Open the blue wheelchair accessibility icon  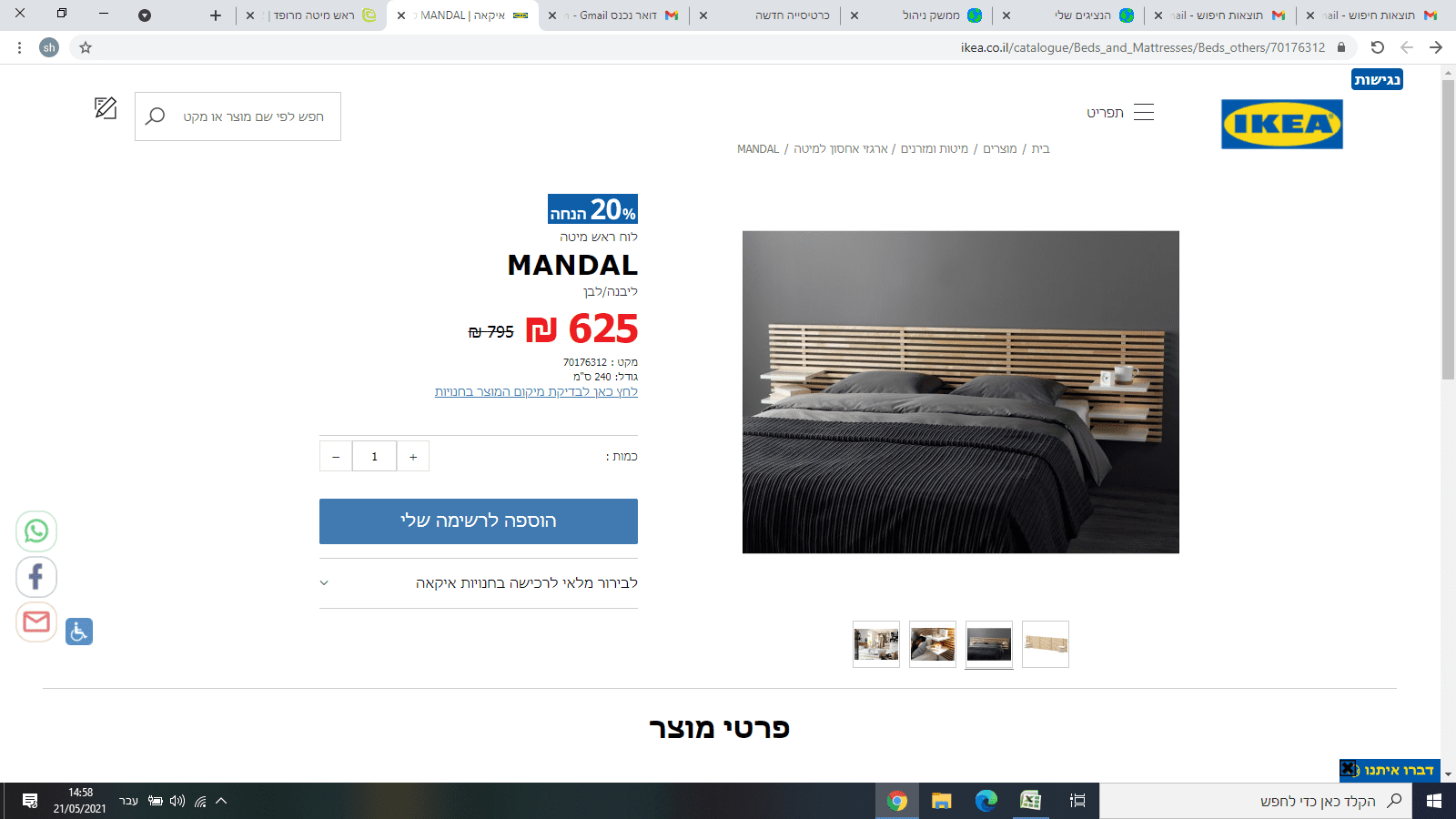pos(79,632)
